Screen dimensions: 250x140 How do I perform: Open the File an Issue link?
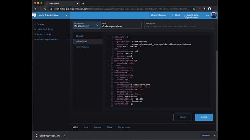click(124, 127)
